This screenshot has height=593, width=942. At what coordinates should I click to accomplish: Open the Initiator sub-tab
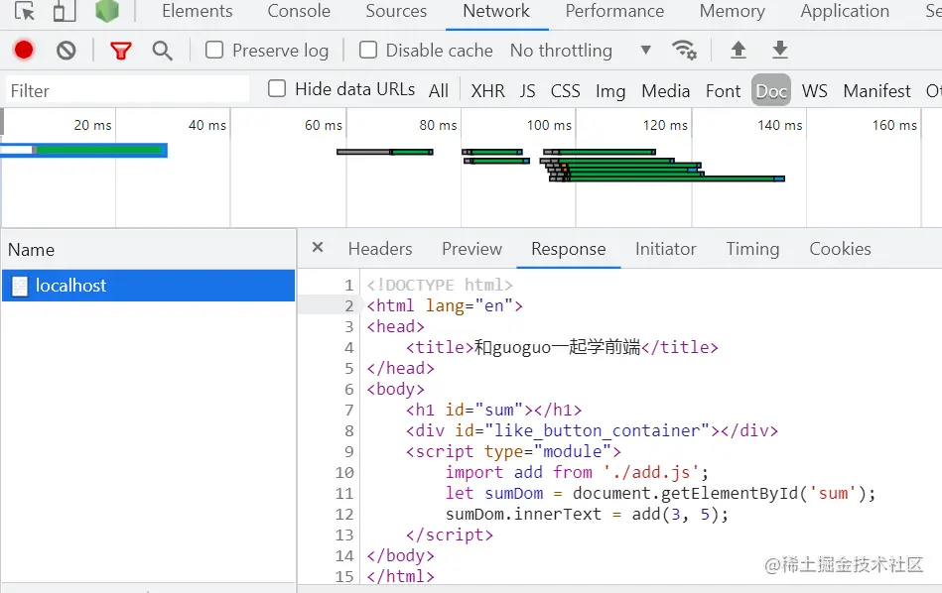pyautogui.click(x=666, y=249)
